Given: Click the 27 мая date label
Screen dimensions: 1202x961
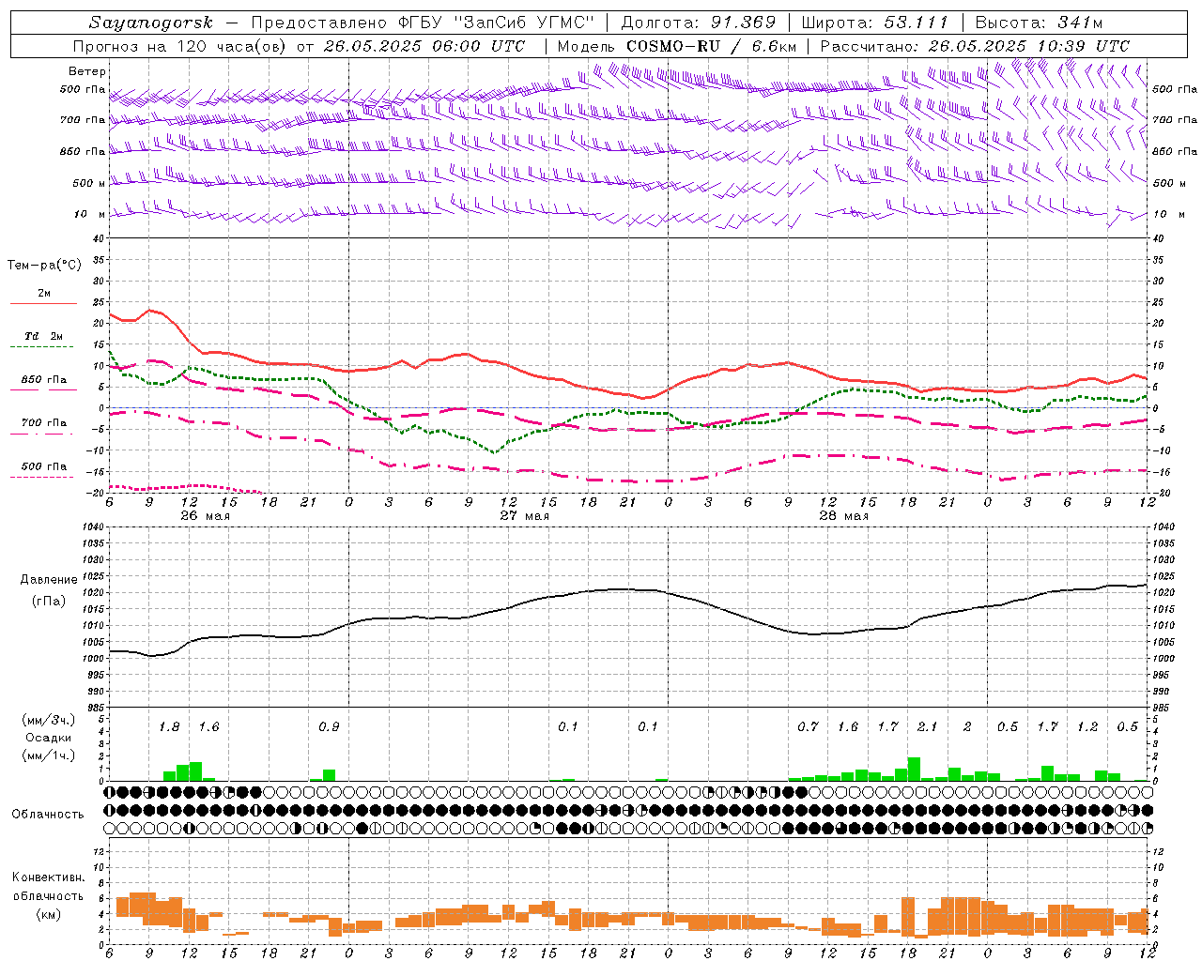Looking at the screenshot, I should [x=524, y=516].
